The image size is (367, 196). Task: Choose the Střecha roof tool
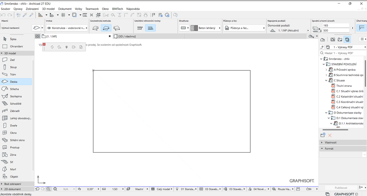[x=14, y=89]
